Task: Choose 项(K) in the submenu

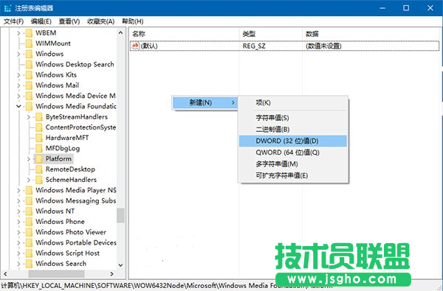Action: [293, 102]
